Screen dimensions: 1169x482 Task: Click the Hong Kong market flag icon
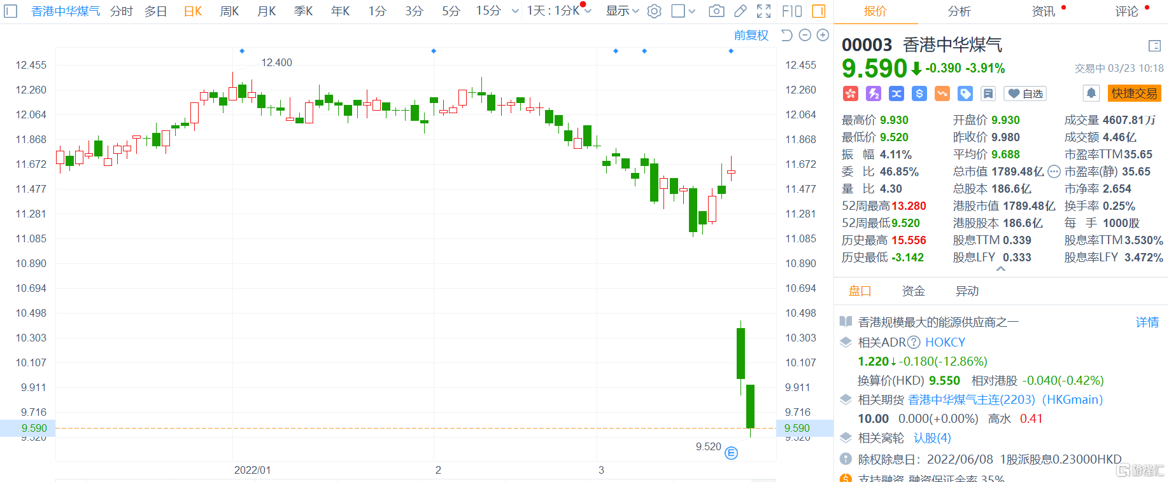[x=850, y=93]
